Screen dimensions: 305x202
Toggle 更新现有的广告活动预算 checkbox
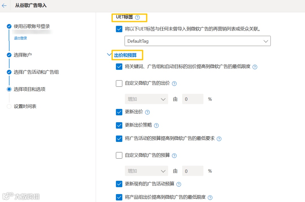119,184
